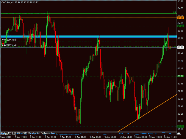Click the 9 Apr 19:00 time label

click(x=110, y=137)
